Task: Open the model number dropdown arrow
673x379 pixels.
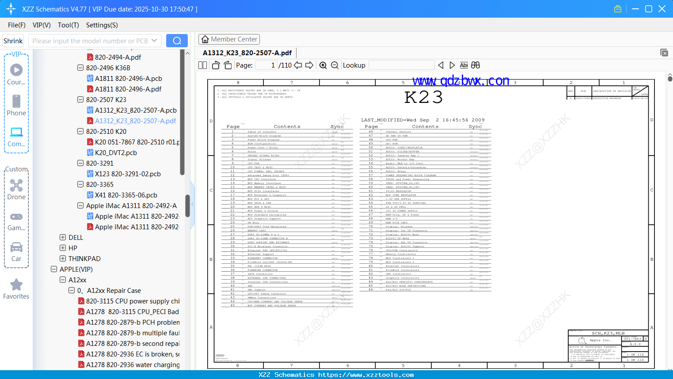Action: pos(154,41)
